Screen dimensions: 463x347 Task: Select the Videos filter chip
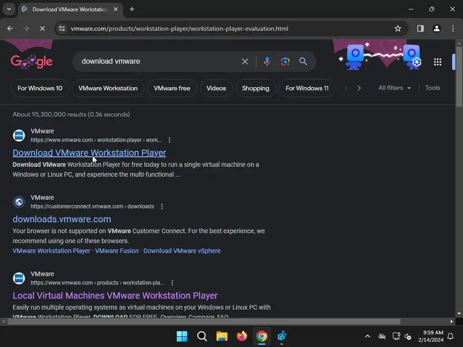pos(216,88)
